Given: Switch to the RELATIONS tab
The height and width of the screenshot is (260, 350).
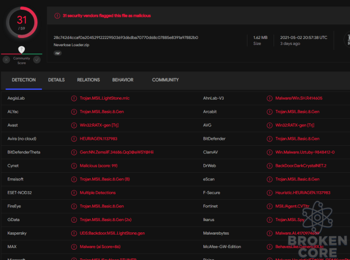Looking at the screenshot, I should (x=88, y=80).
